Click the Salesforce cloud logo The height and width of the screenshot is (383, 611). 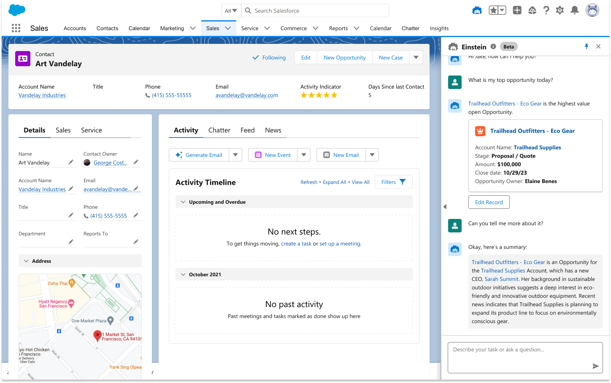click(17, 10)
